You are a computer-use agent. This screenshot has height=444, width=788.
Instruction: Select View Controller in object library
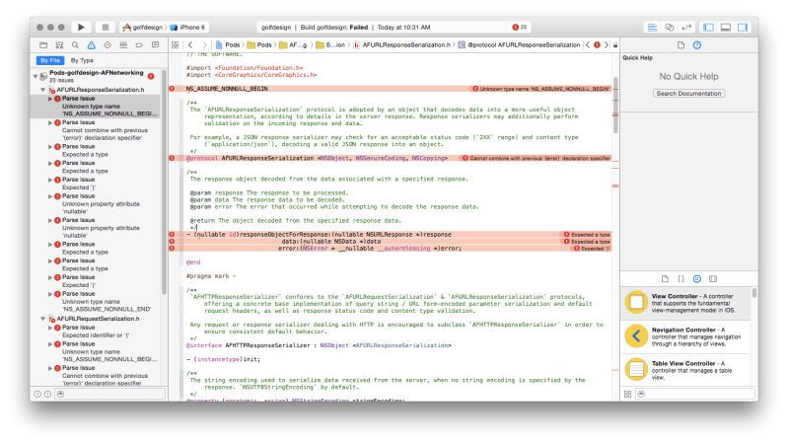click(686, 303)
